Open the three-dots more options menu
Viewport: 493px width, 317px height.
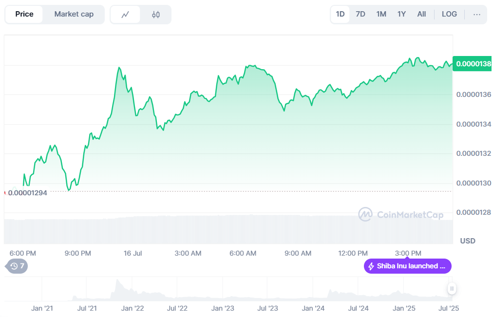point(476,15)
